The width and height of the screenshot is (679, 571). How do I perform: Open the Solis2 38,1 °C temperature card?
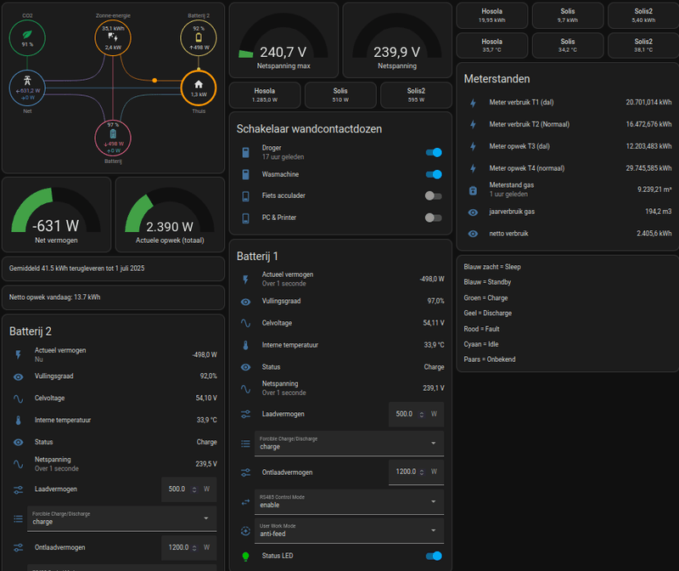tap(643, 46)
